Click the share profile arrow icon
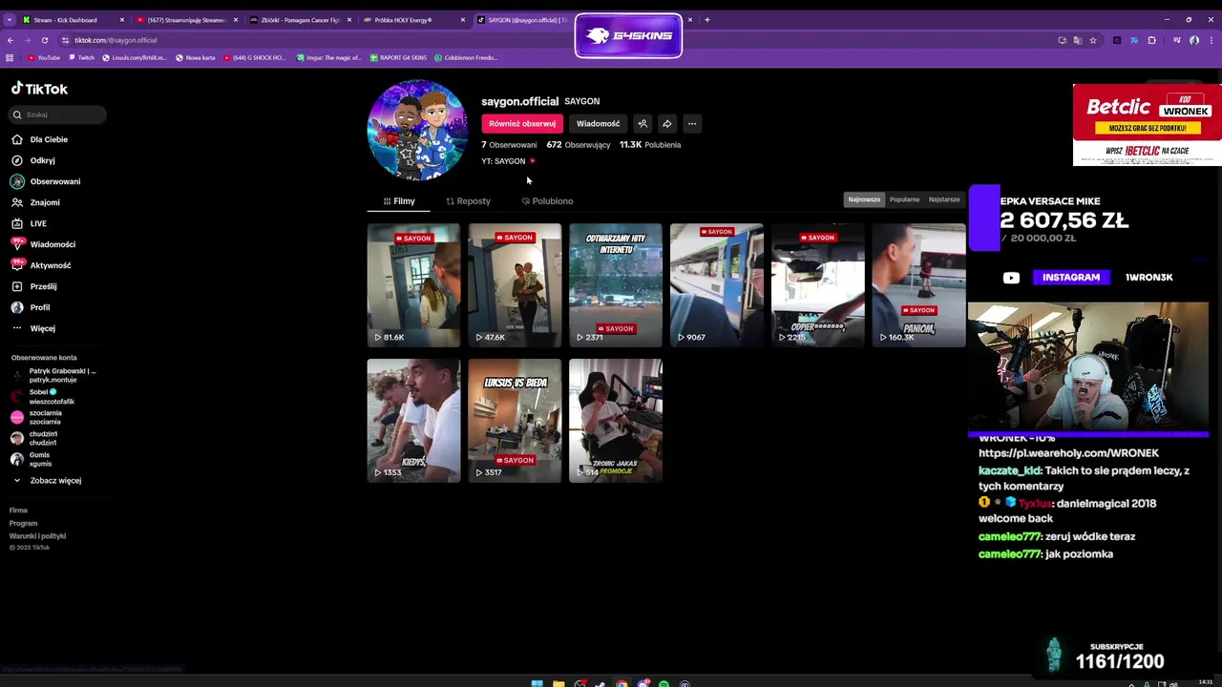 click(x=667, y=123)
